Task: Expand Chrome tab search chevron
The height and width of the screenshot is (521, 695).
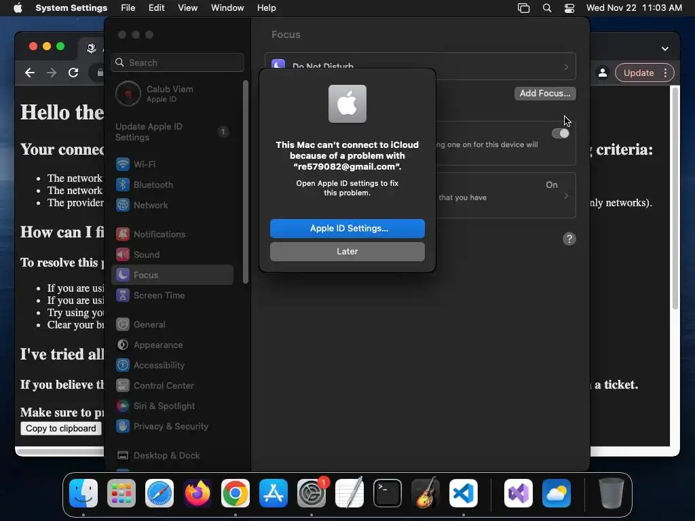Action: [x=665, y=49]
